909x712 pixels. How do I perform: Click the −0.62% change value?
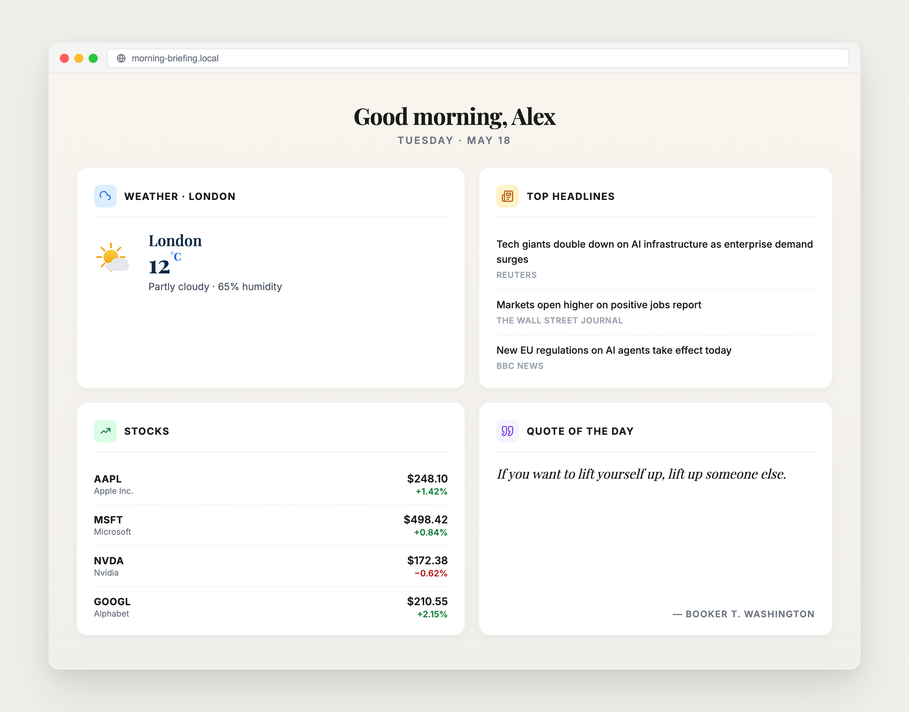pos(431,573)
